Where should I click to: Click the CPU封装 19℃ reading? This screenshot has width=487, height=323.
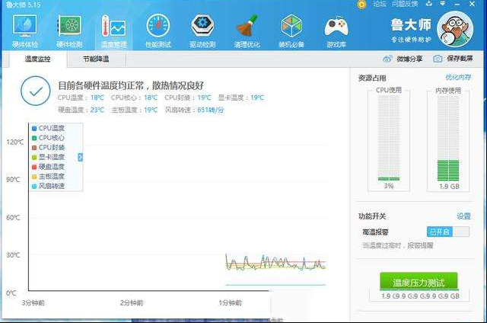(x=188, y=98)
